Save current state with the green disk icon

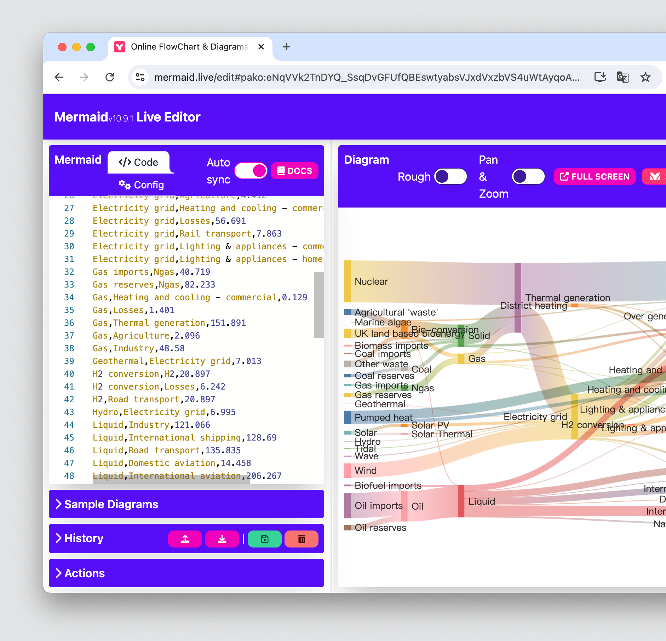click(x=264, y=539)
